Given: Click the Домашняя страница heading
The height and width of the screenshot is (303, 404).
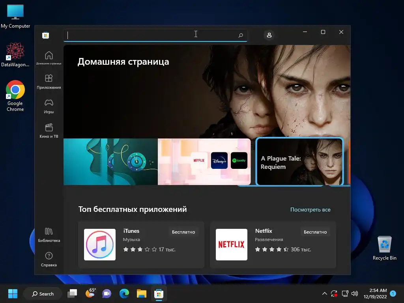Looking at the screenshot, I should 123,62.
